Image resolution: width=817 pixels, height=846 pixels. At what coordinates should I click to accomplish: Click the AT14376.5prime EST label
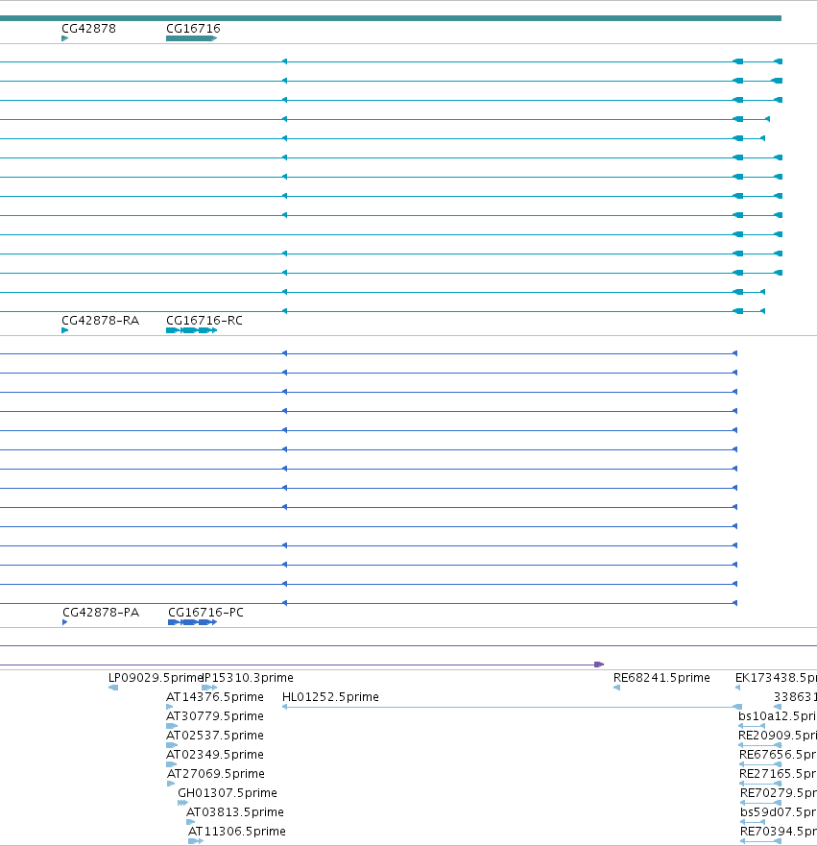click(x=215, y=697)
